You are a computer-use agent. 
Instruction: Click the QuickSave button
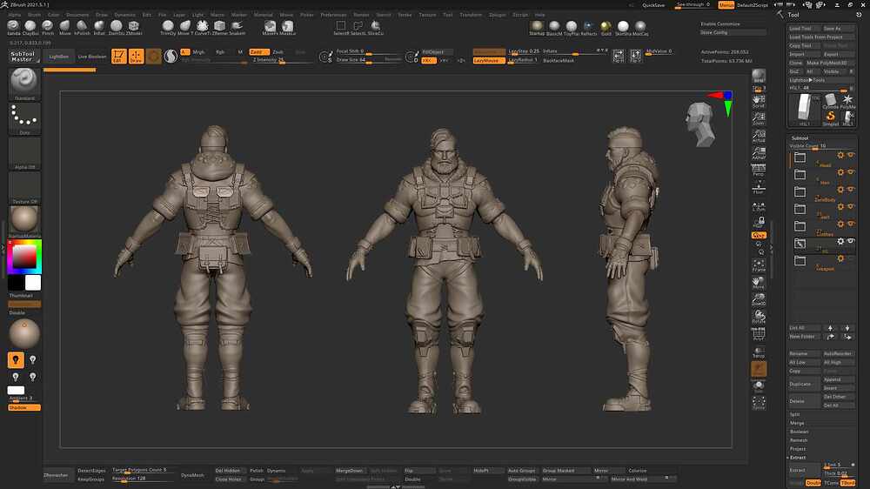[x=653, y=5]
